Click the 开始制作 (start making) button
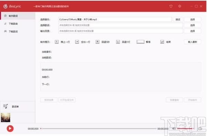 pos(193,100)
